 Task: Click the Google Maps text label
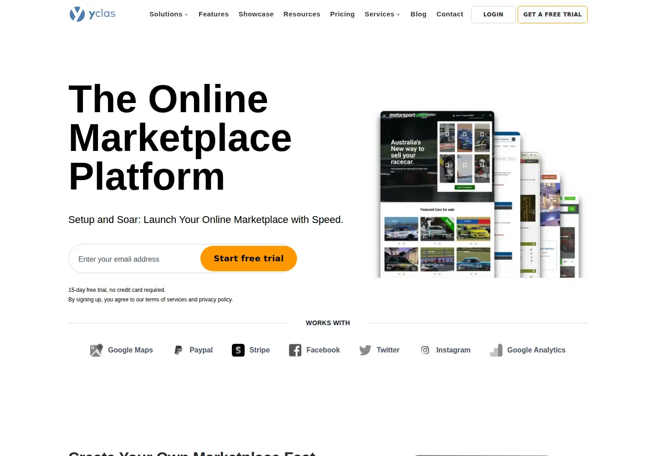point(130,350)
